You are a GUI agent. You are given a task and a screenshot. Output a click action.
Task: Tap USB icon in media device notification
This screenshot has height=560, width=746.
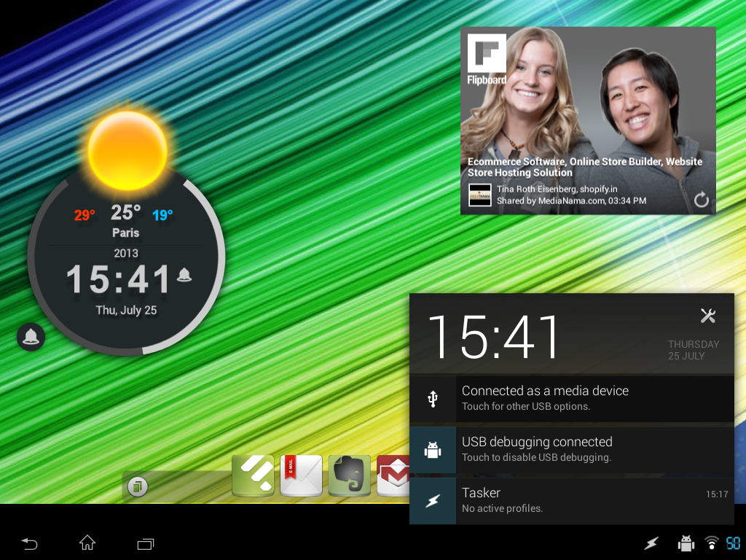(x=433, y=399)
